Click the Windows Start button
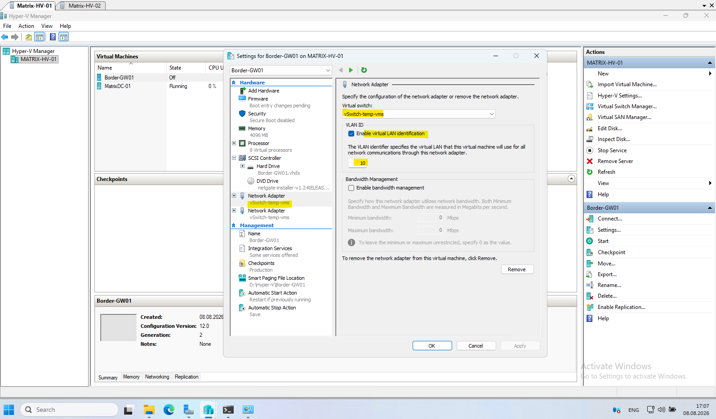Viewport: 716px width, 419px height. 9,410
